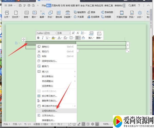This screenshot has width=154, height=128.
Task: Toggle Italic in the floating mini toolbar
Action: (x=43, y=38)
